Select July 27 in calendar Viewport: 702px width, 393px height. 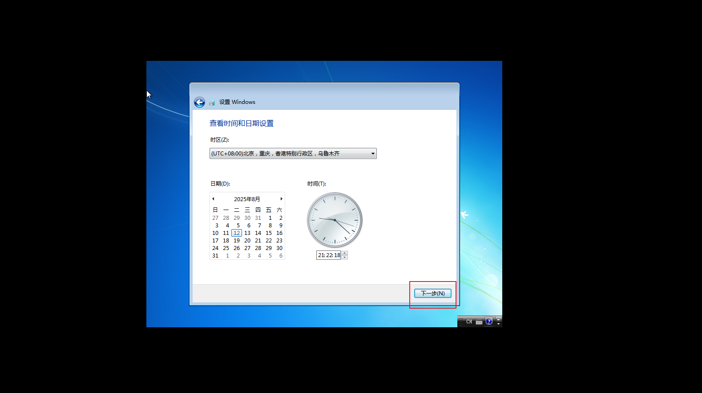pyautogui.click(x=215, y=218)
